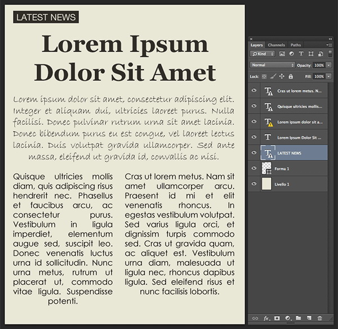
Task: Filter layers by smart object icon
Action: (x=321, y=54)
